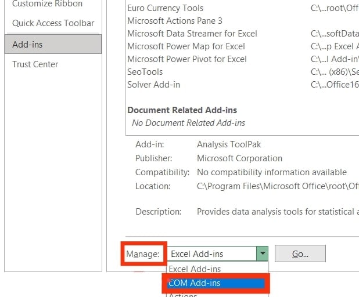This screenshot has width=359, height=297.
Task: Select Euro Currency Tools add-in row
Action: point(243,8)
